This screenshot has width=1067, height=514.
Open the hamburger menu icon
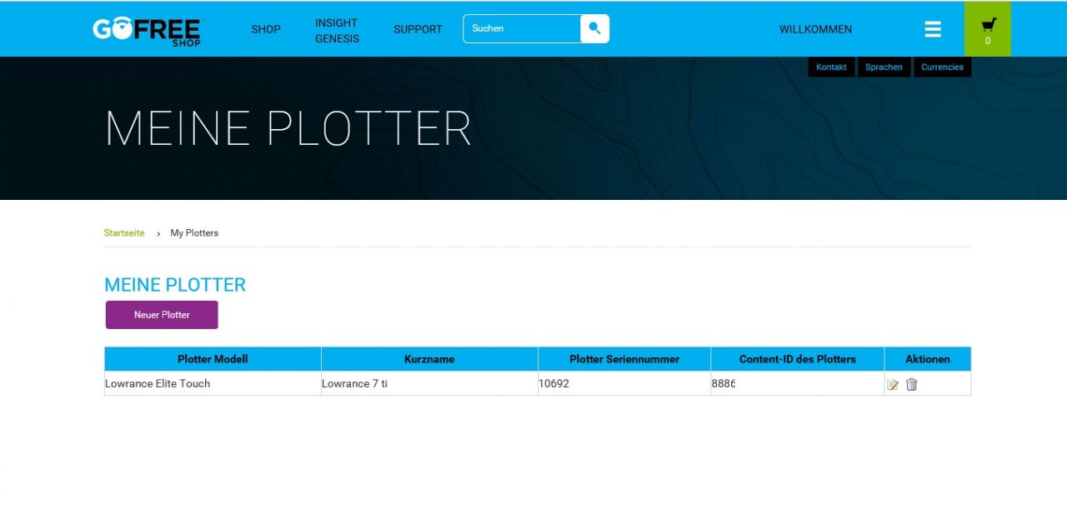[x=933, y=29]
